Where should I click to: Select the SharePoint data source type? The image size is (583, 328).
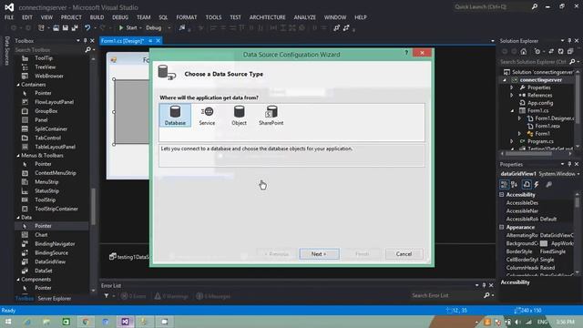(x=271, y=116)
